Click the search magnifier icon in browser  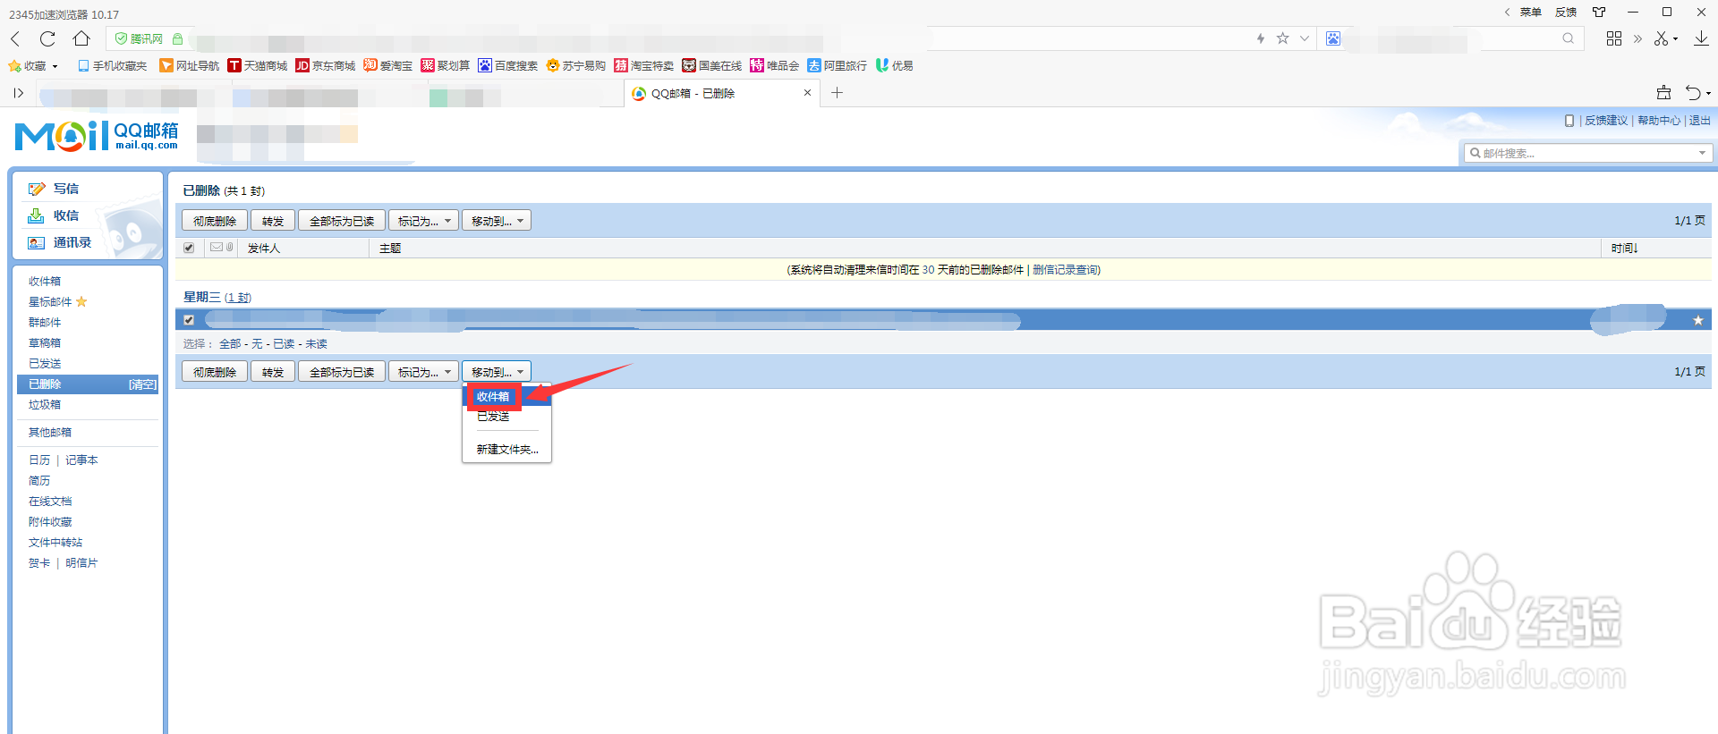(1568, 38)
